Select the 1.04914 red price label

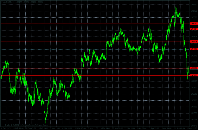194,29
